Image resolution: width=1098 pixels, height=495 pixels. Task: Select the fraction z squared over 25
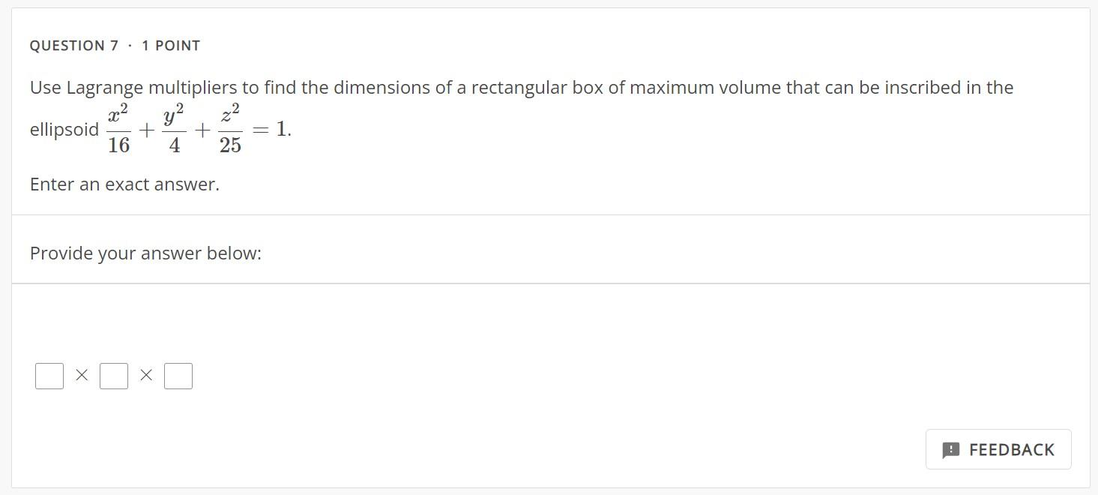click(x=229, y=127)
